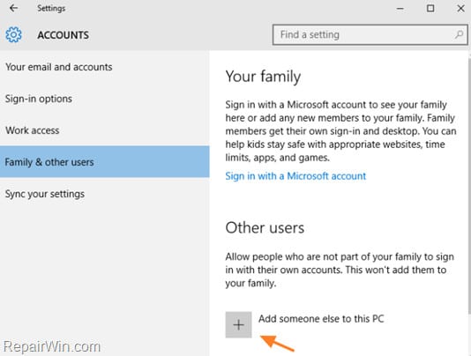Viewport: 471px width, 356px height.
Task: Close the Settings window
Action: tap(460, 9)
